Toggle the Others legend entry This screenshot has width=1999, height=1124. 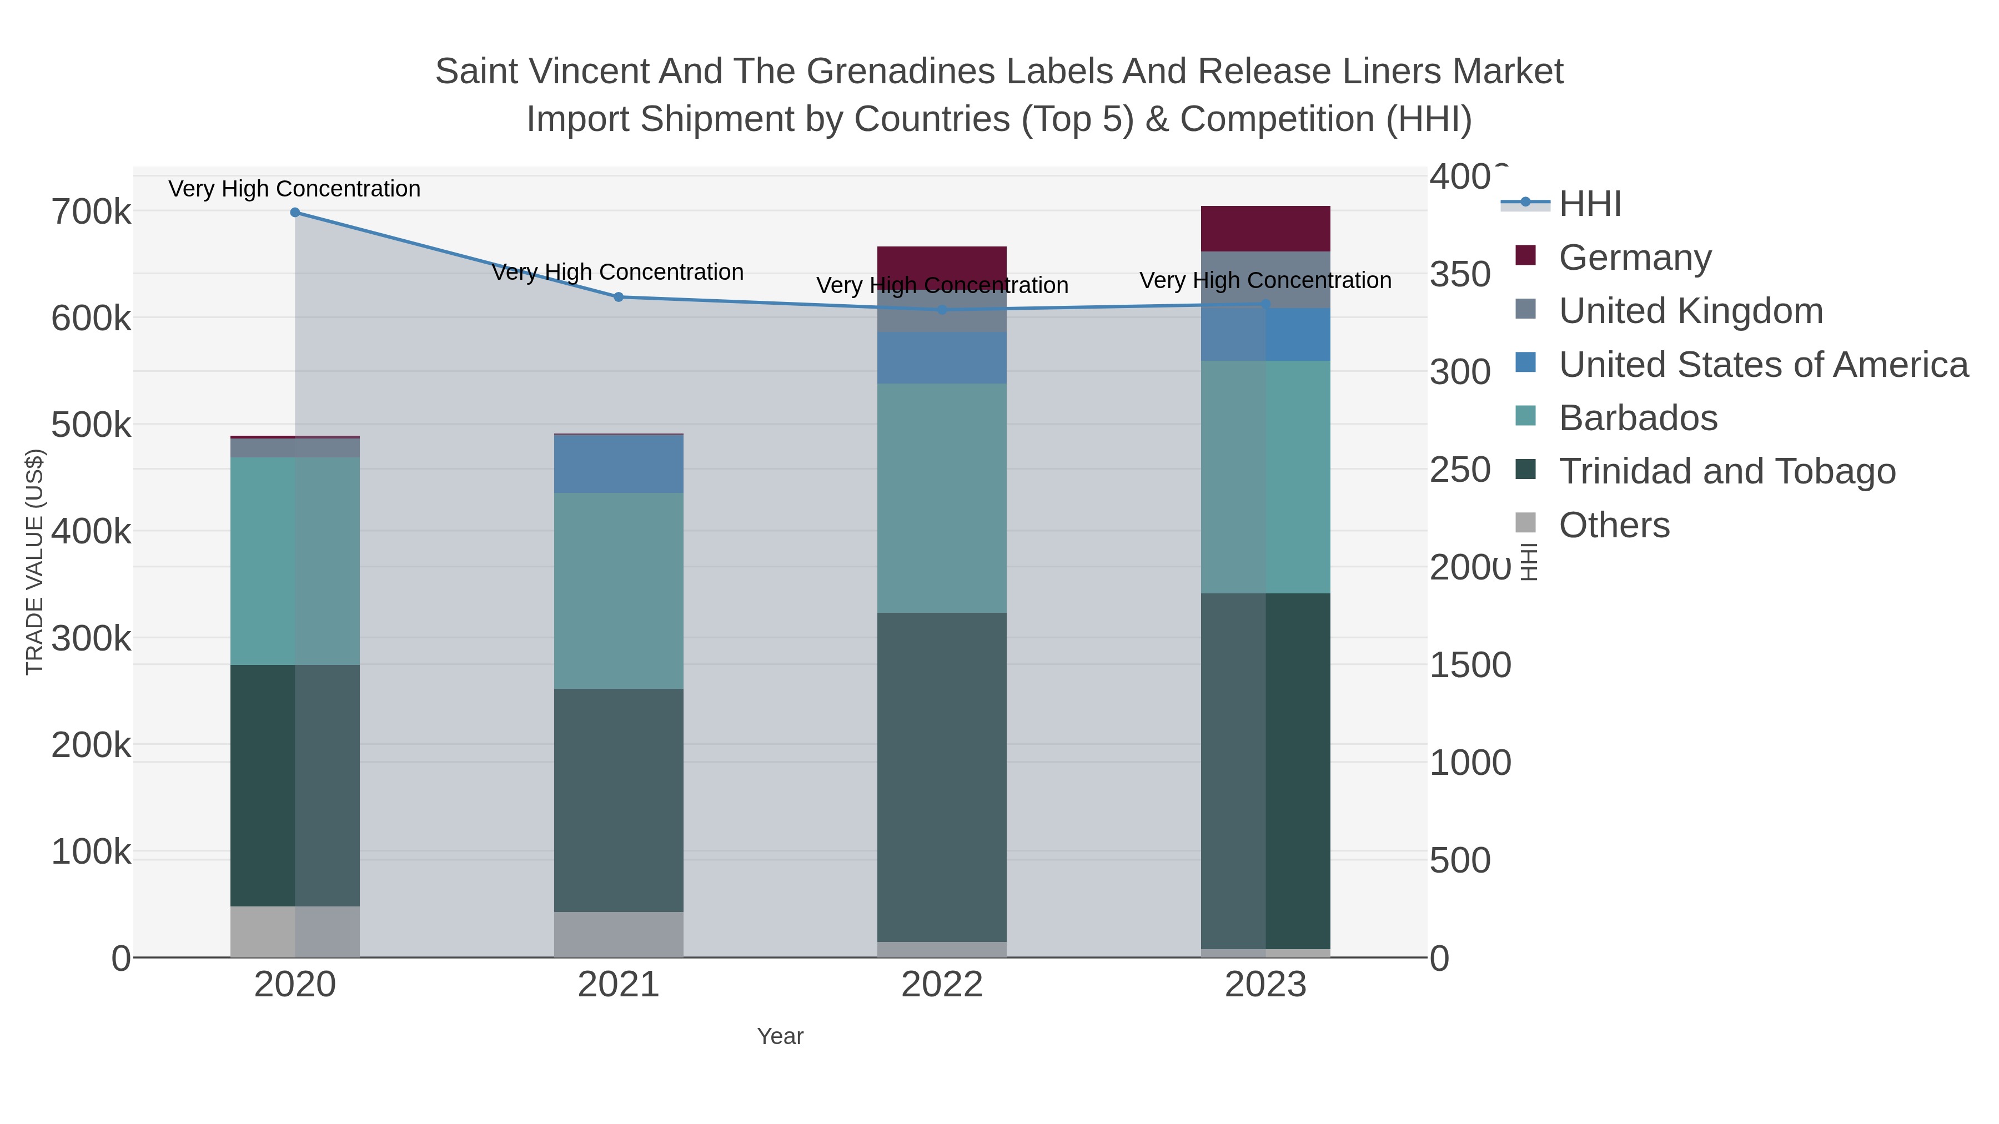click(1593, 525)
